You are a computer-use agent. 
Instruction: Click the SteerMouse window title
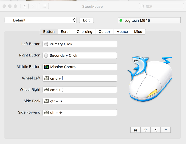(92, 6)
